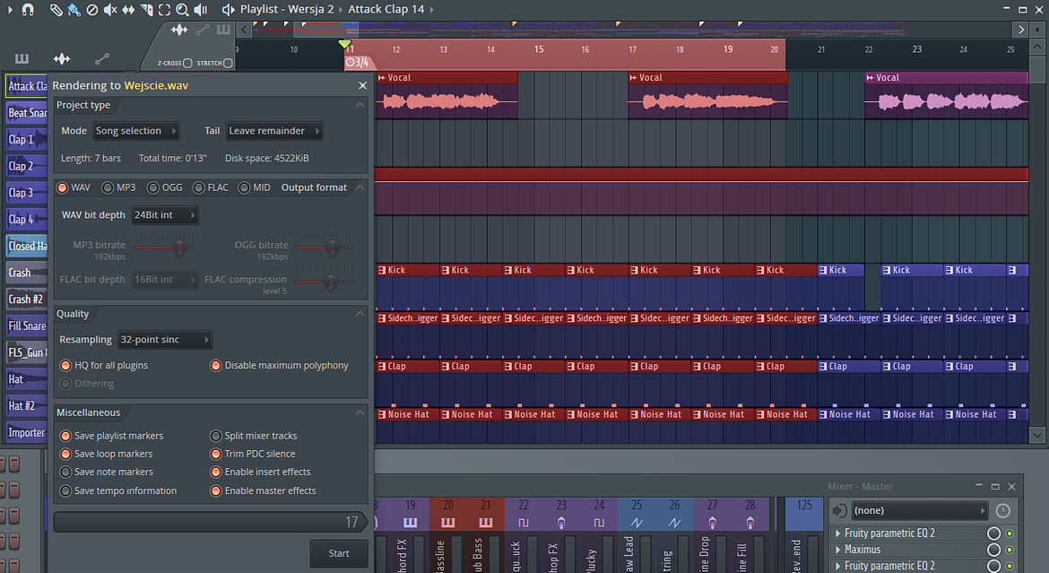This screenshot has height=573, width=1049.
Task: Toggle Trim PDC silence
Action: [216, 454]
